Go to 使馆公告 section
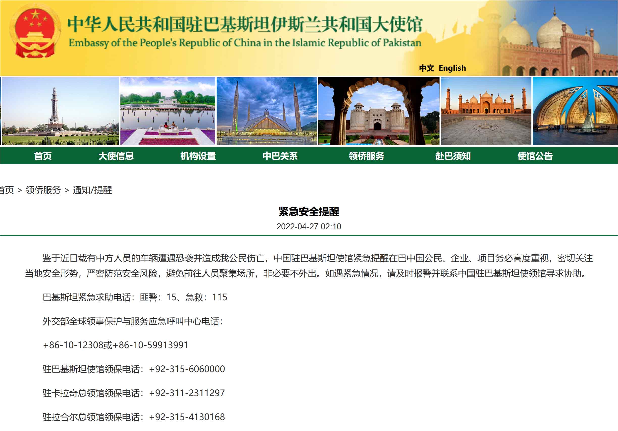This screenshot has width=618, height=431. click(535, 156)
